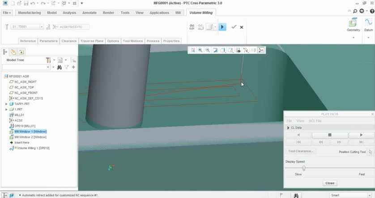Cancel the Volume Milling step with the X
This screenshot has width=375, height=198.
[x=242, y=27]
